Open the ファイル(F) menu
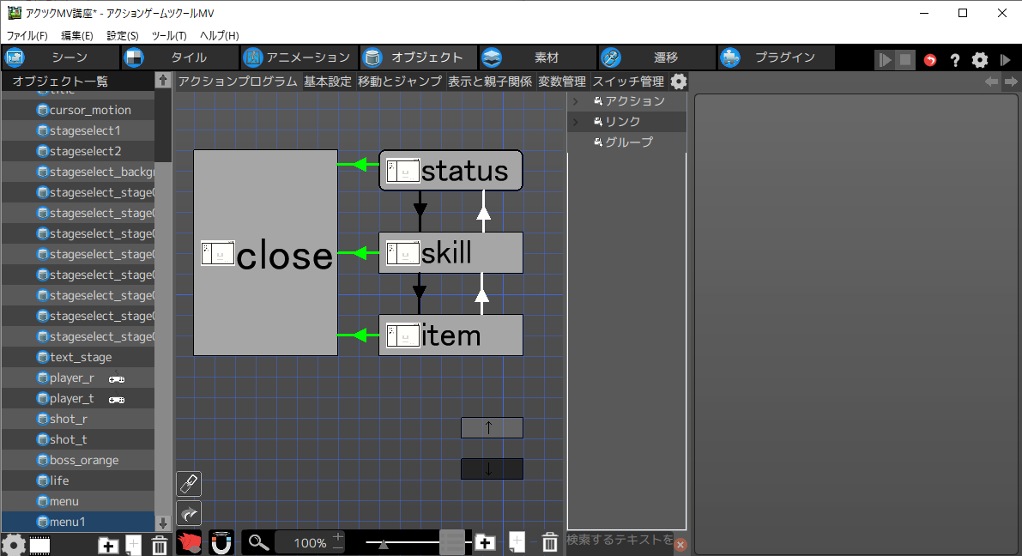The image size is (1022, 556). pos(27,36)
